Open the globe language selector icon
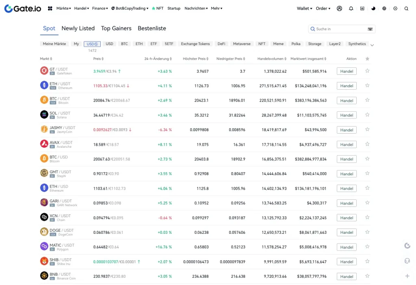The image size is (416, 285). [x=384, y=8]
